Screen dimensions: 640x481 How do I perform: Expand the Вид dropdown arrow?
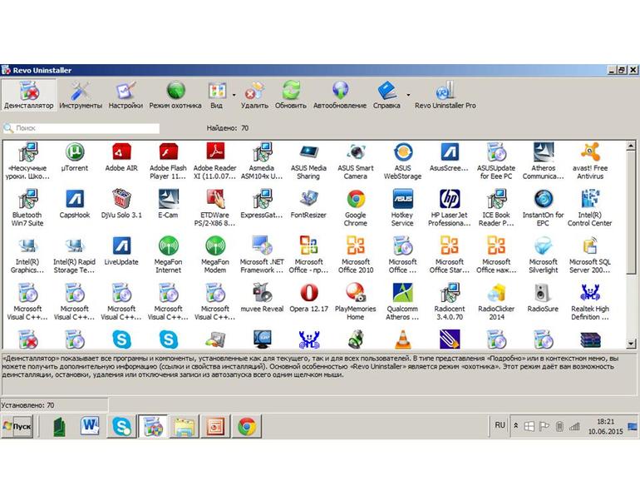tap(234, 95)
